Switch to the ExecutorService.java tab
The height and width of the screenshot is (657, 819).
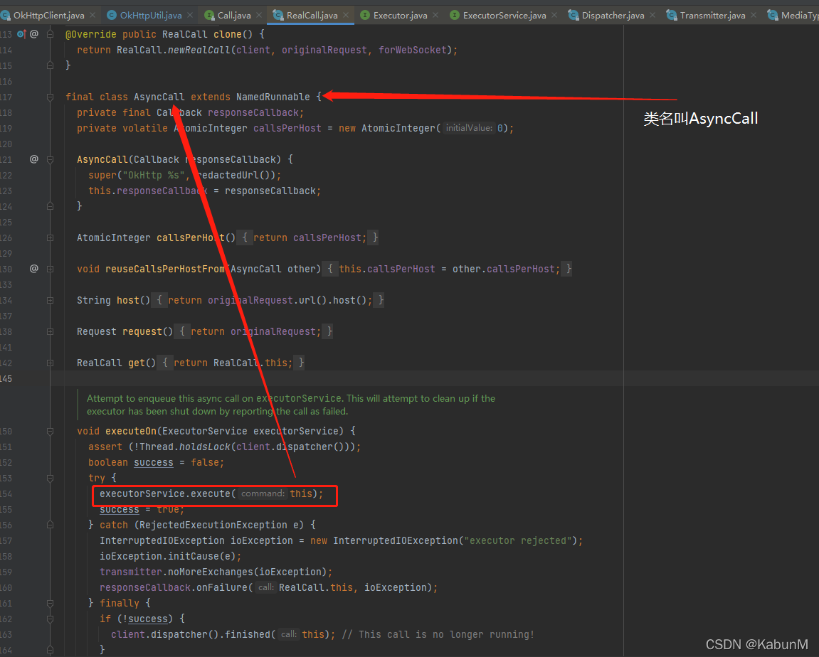505,14
